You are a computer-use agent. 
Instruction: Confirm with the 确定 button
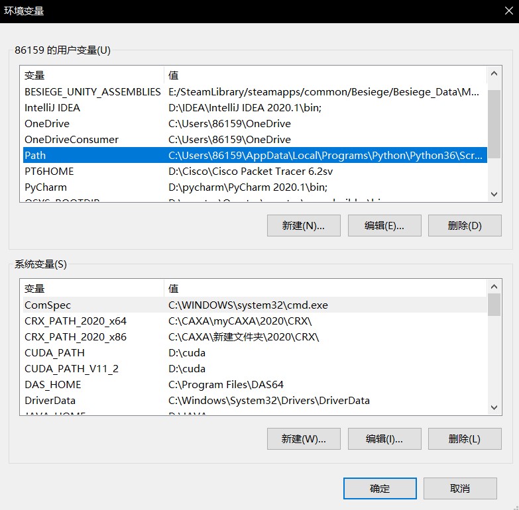click(380, 489)
